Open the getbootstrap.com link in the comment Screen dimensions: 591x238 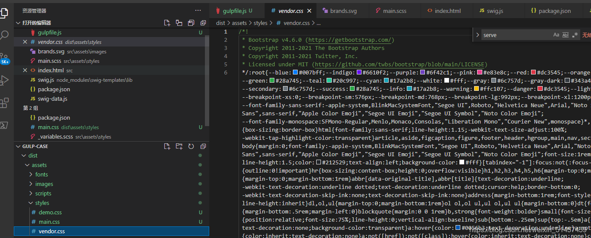click(349, 40)
